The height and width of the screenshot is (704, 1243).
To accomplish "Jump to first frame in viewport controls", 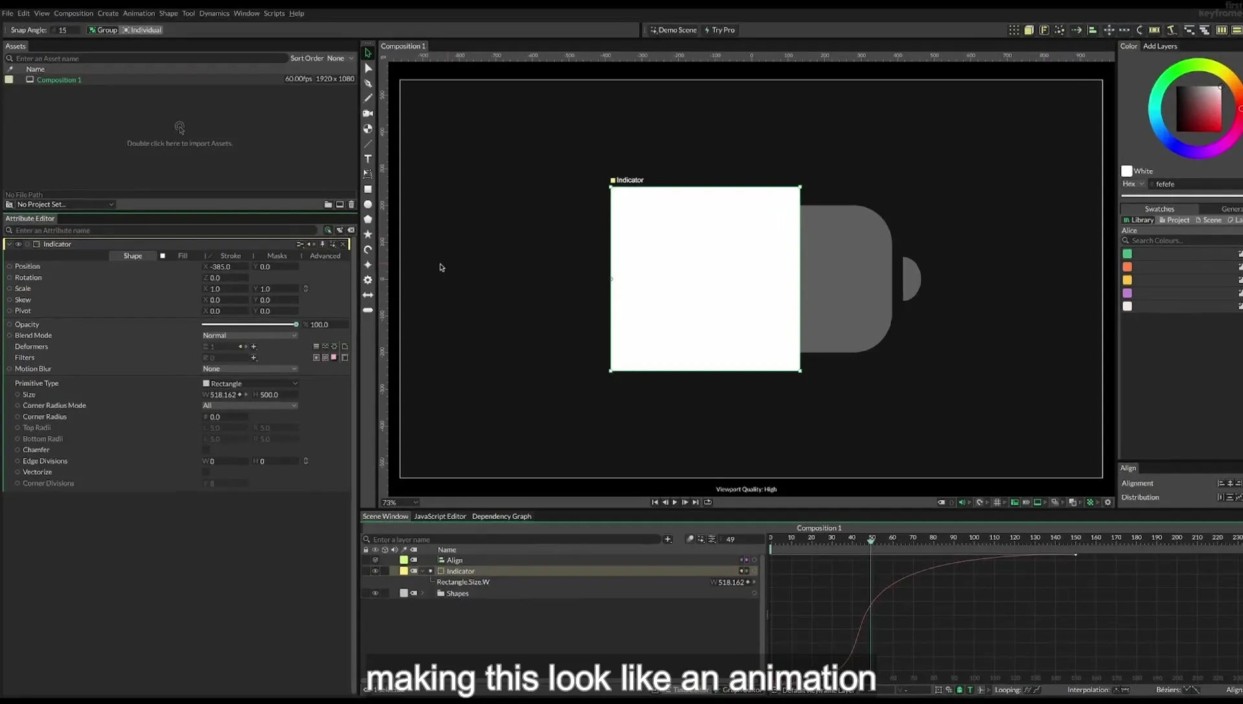I will click(655, 502).
